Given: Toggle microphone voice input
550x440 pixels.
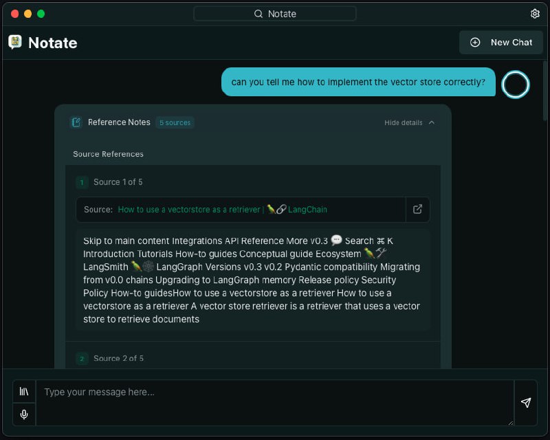Looking at the screenshot, I should point(24,415).
